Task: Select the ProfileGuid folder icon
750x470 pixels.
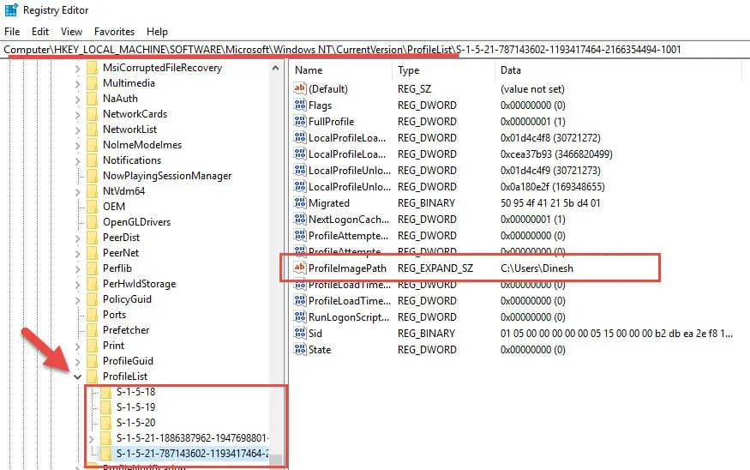Action: coord(92,361)
